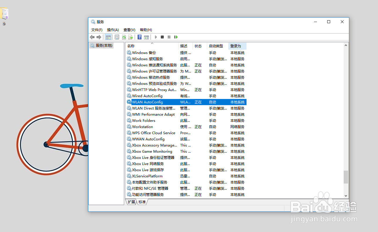Viewport: 378px width, 232px height.
Task: Click the Export list toolbar icon
Action: click(x=131, y=37)
